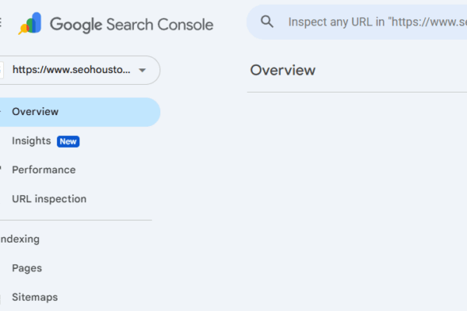Select Overview in the sidebar
The width and height of the screenshot is (467, 311).
pyautogui.click(x=35, y=112)
